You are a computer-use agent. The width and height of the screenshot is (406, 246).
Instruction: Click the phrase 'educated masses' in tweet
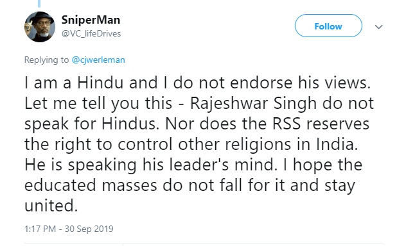[x=91, y=185]
